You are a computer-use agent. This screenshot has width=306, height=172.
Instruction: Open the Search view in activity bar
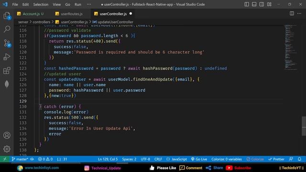7,29
